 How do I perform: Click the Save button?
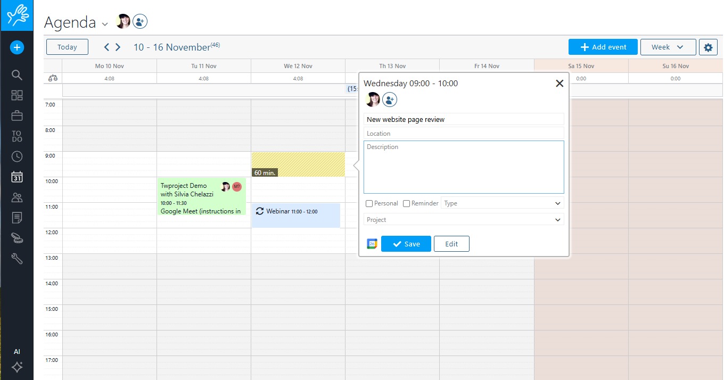point(406,244)
